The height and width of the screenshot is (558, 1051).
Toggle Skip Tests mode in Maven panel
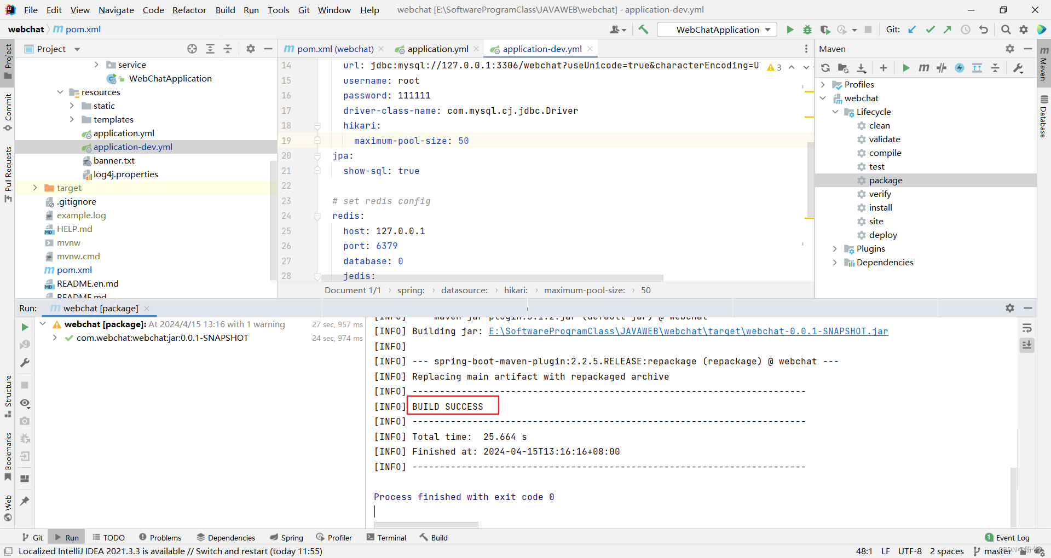point(960,68)
